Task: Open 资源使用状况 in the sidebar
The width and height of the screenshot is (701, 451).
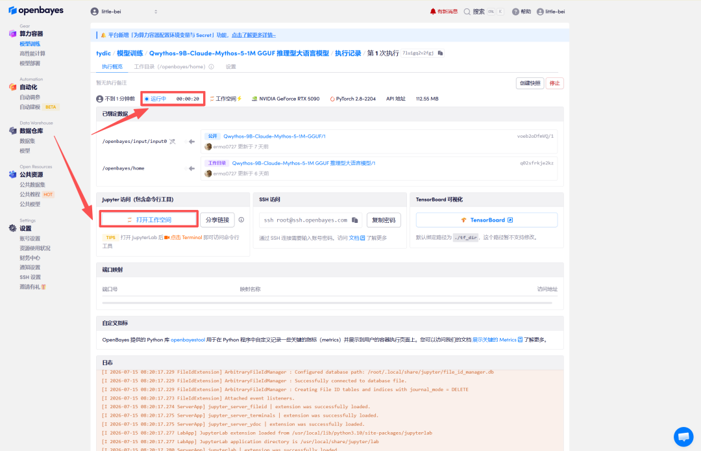Action: [35, 248]
